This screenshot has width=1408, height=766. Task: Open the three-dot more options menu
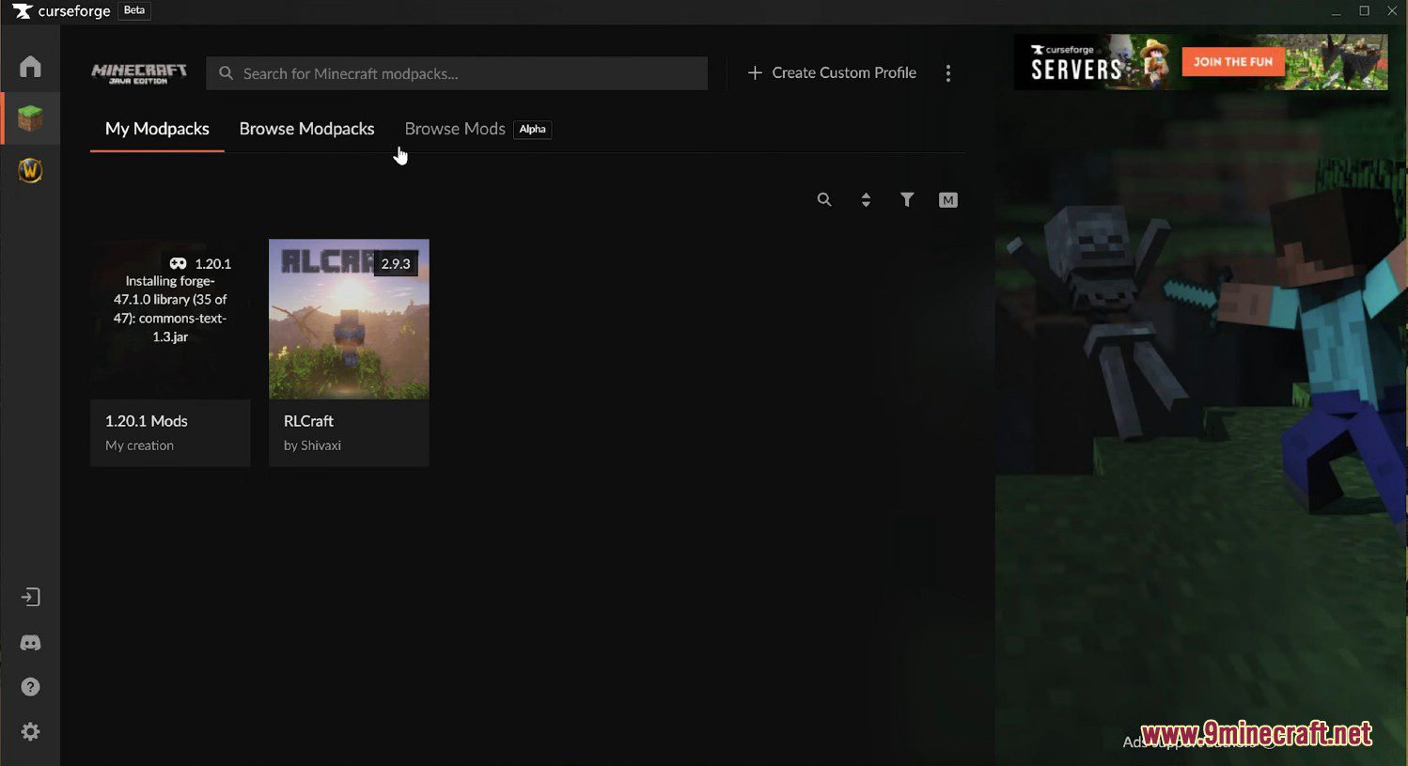coord(948,72)
